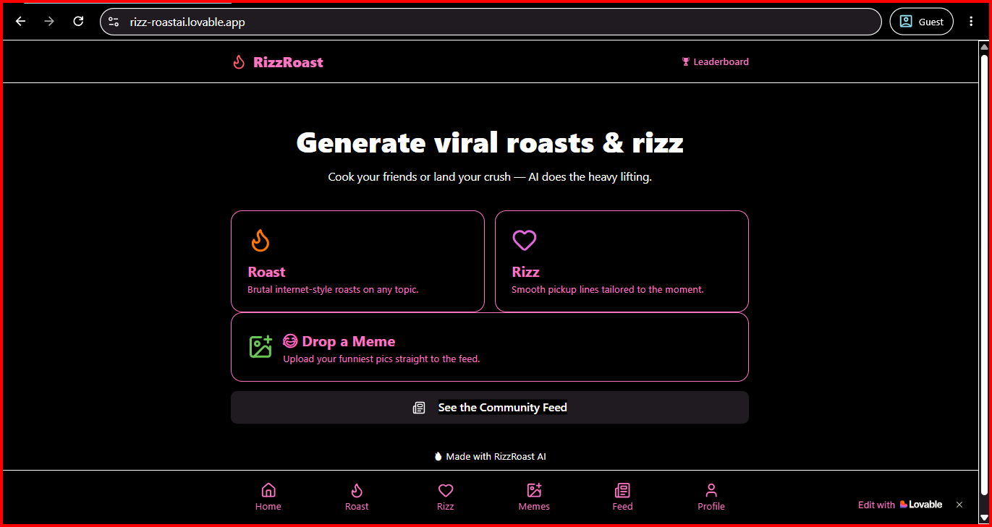
Task: Click the heart icon in the bottom nav
Action: point(446,490)
